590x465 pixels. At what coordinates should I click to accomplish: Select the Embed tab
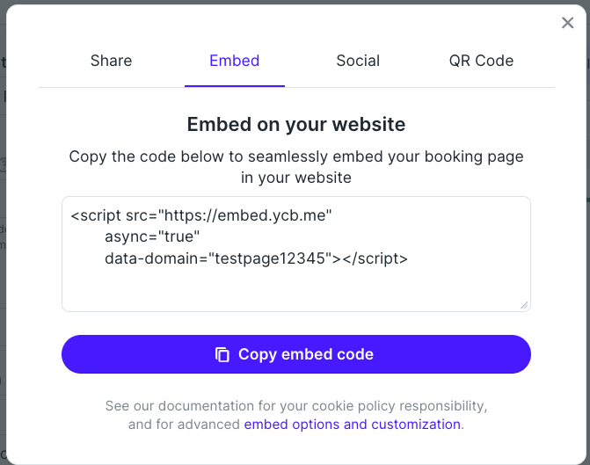[235, 61]
